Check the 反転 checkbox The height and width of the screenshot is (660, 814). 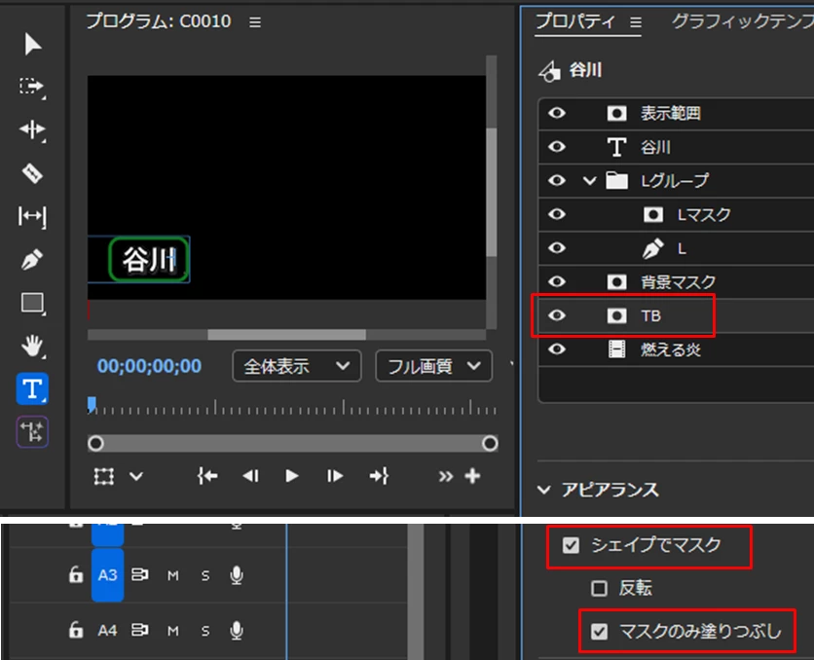599,588
